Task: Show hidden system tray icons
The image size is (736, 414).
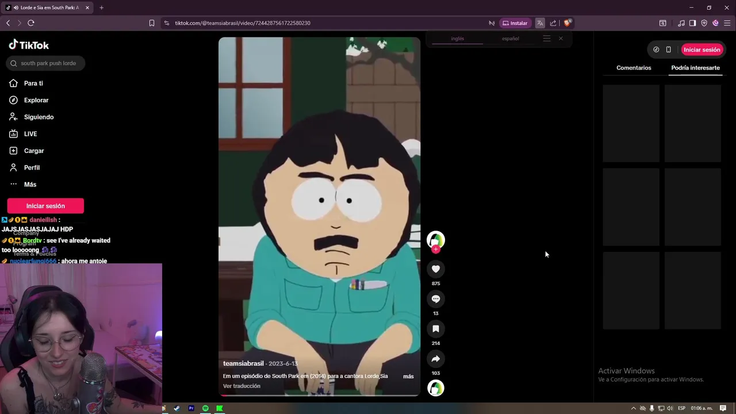Action: 634,408
